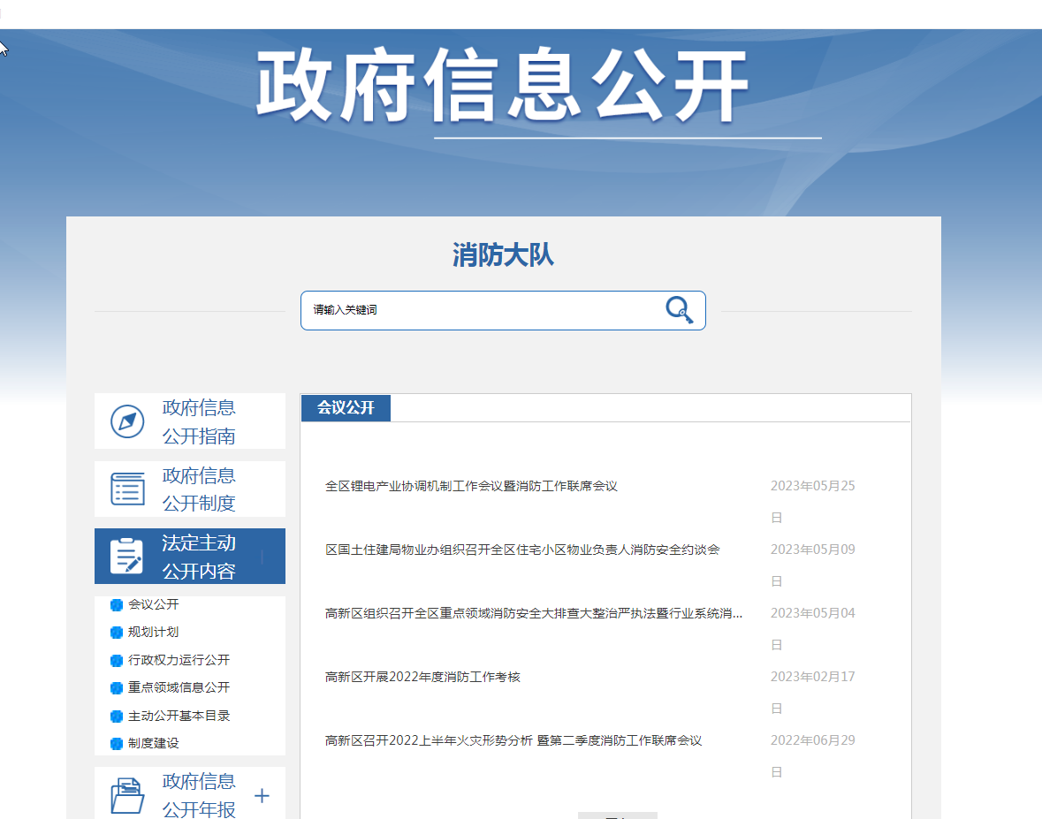Click the blue bullet beside 制度建设
The width and height of the screenshot is (1042, 819).
point(116,744)
